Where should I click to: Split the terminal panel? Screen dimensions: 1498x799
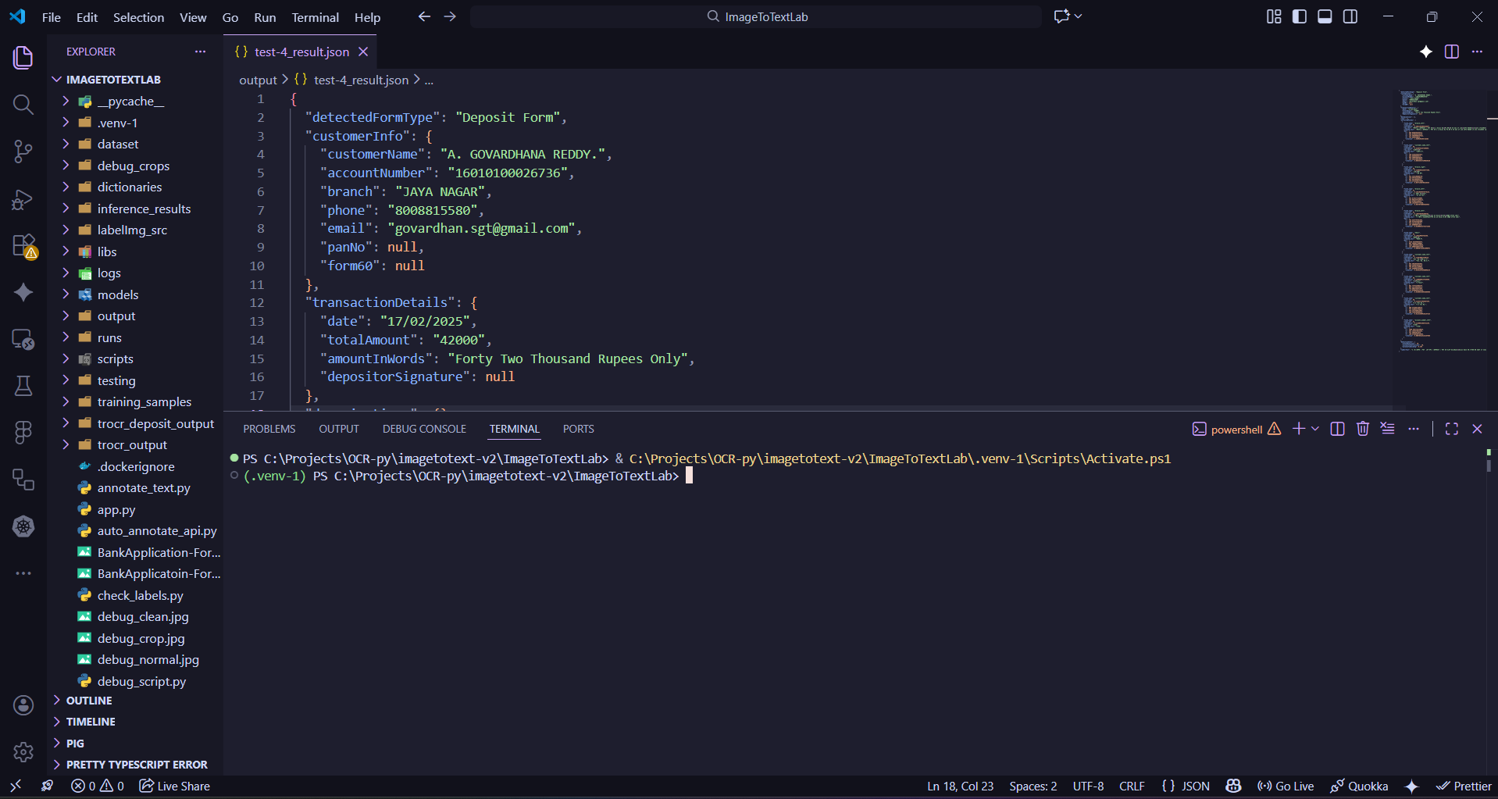click(1337, 429)
